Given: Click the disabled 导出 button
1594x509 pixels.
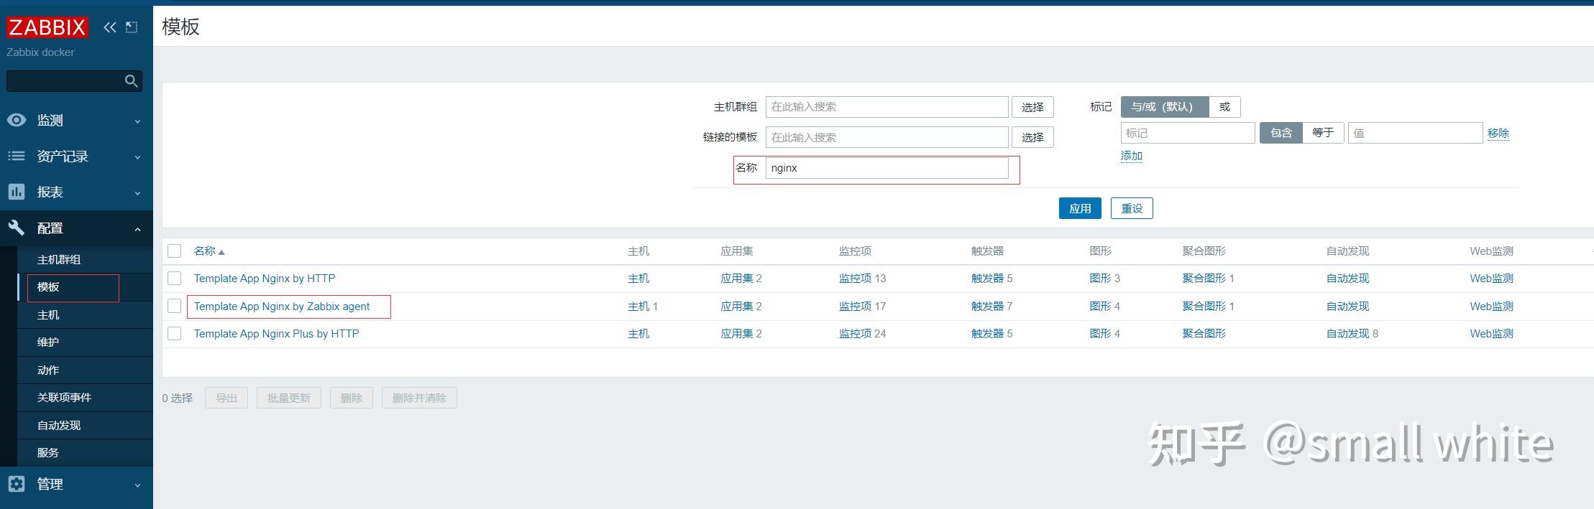Looking at the screenshot, I should [x=226, y=398].
